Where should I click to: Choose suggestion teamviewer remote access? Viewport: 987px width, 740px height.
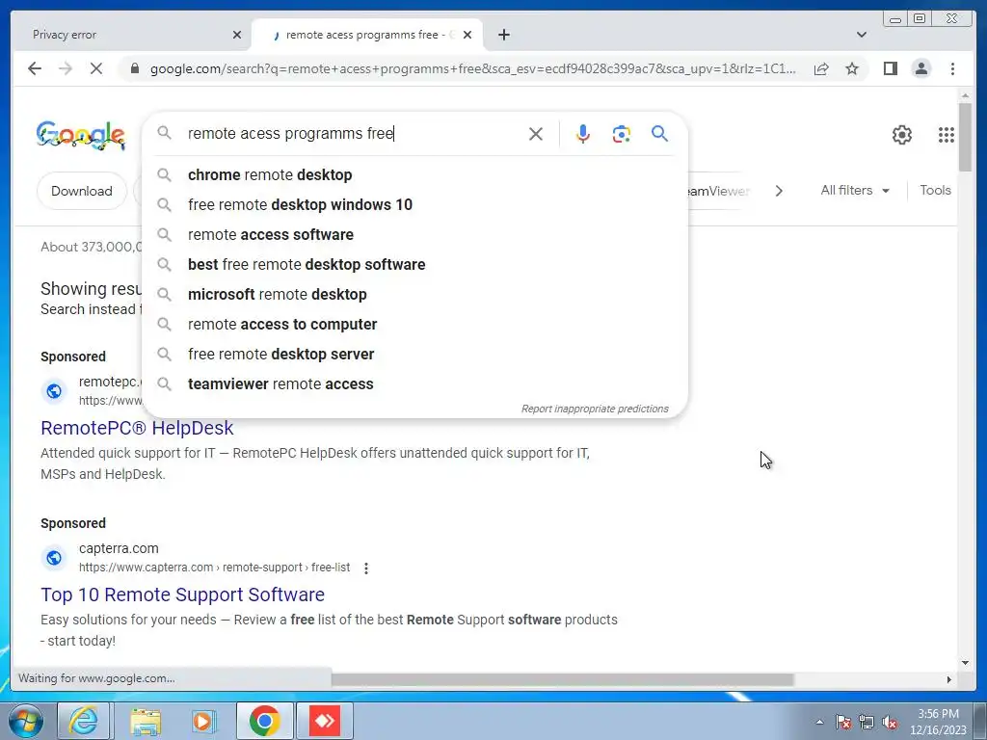click(415, 383)
